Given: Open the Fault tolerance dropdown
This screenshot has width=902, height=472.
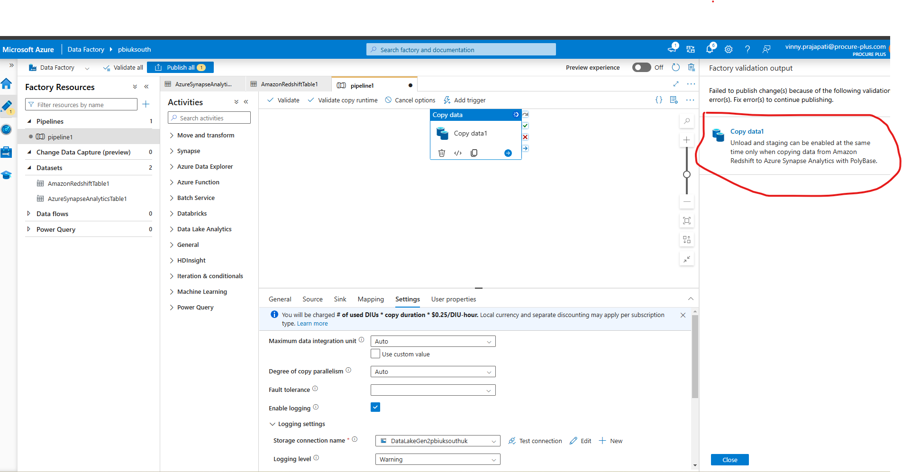Looking at the screenshot, I should tap(433, 390).
